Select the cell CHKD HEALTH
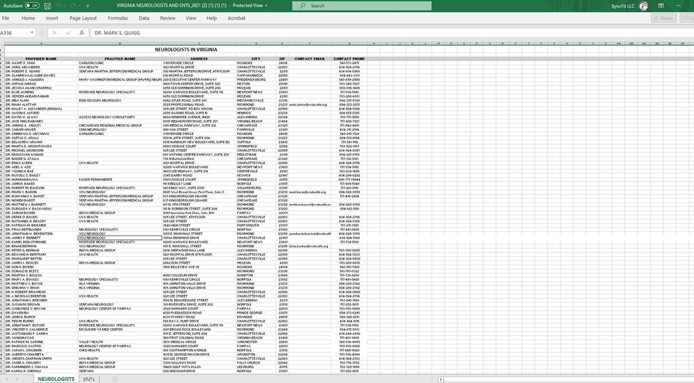The height and width of the screenshot is (383, 694). click(120, 350)
